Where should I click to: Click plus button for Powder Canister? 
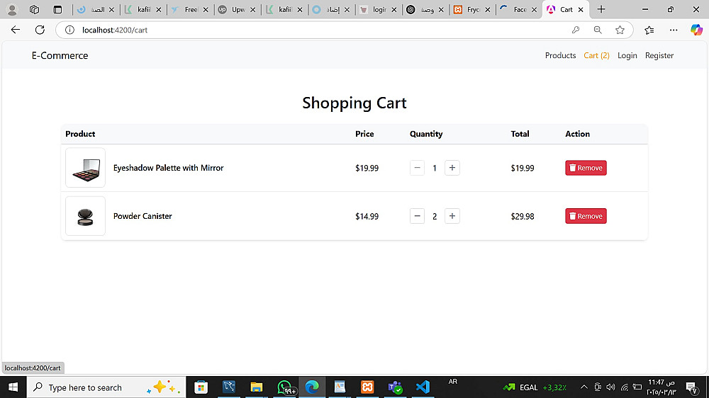452,216
